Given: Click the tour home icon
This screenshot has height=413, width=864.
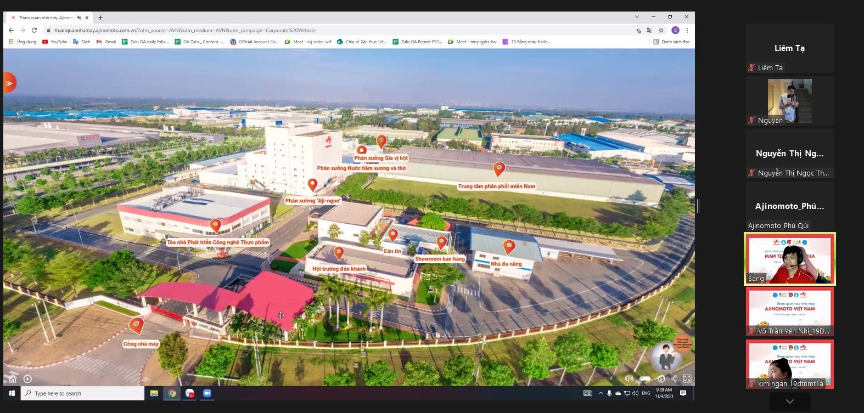Looking at the screenshot, I should (x=12, y=378).
